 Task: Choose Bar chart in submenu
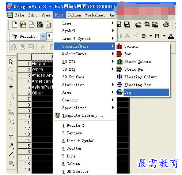[x=143, y=54]
